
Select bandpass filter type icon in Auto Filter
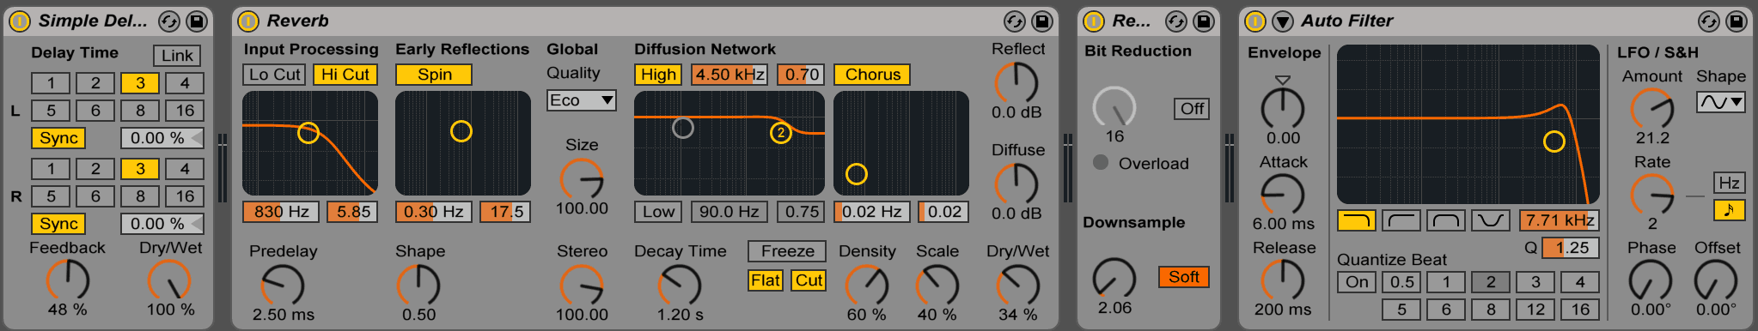(x=1446, y=220)
